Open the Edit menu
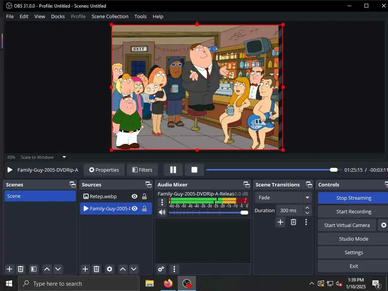The width and height of the screenshot is (388, 291). (x=24, y=16)
